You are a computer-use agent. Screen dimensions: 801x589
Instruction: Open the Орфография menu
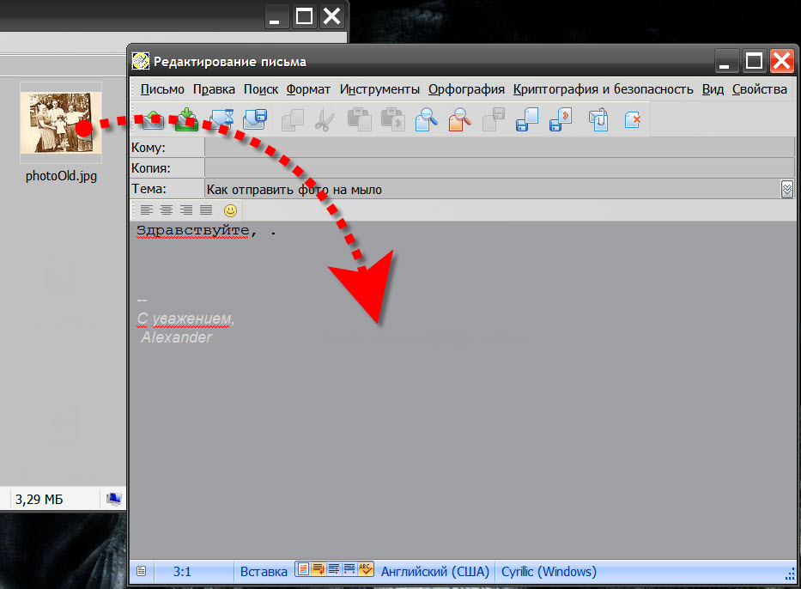[466, 89]
